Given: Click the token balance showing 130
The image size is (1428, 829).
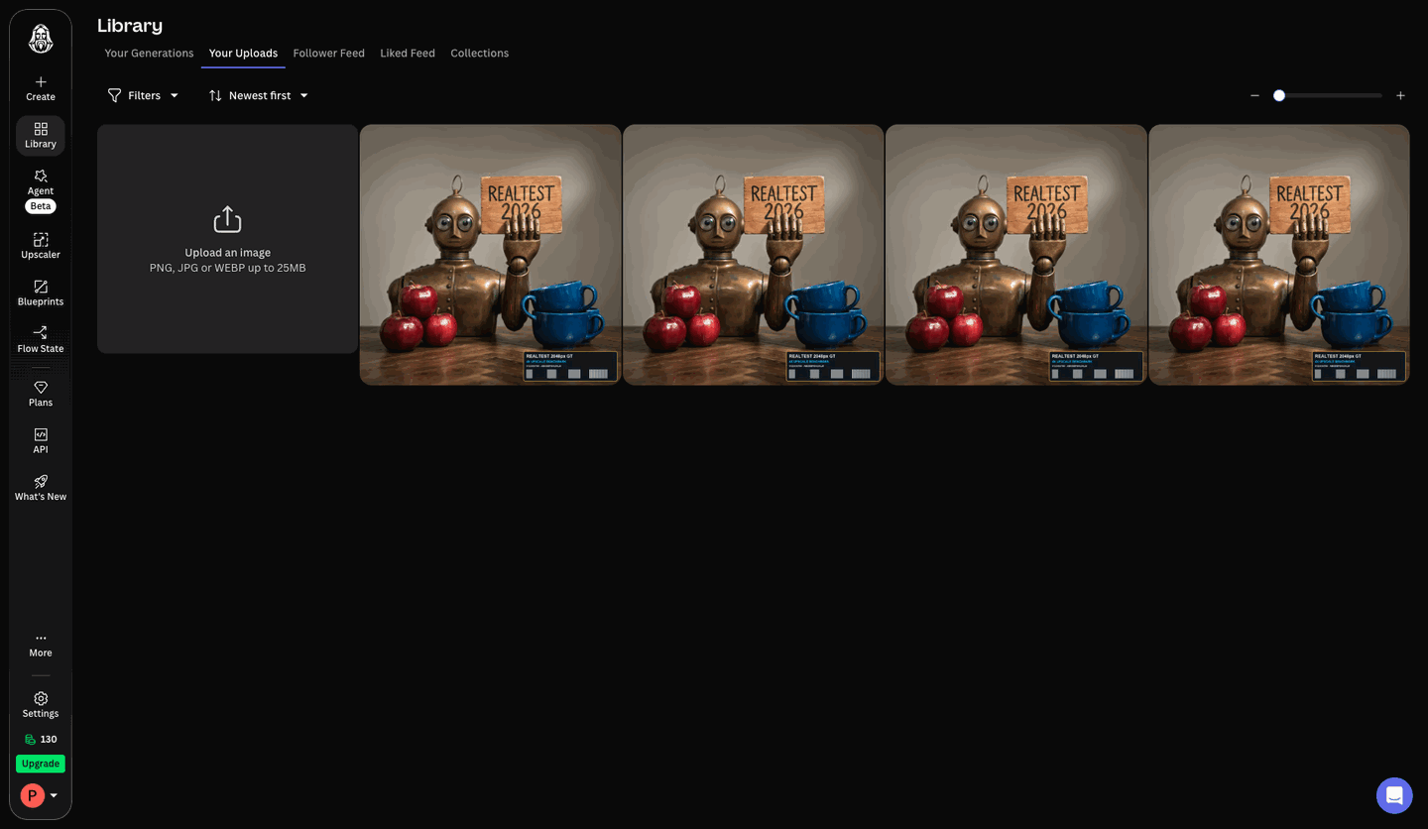Looking at the screenshot, I should [x=41, y=739].
